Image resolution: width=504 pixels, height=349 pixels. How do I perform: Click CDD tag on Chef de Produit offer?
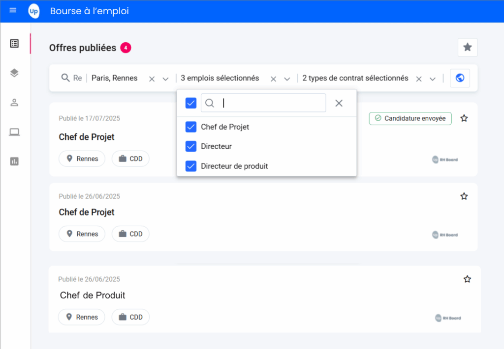[130, 317]
